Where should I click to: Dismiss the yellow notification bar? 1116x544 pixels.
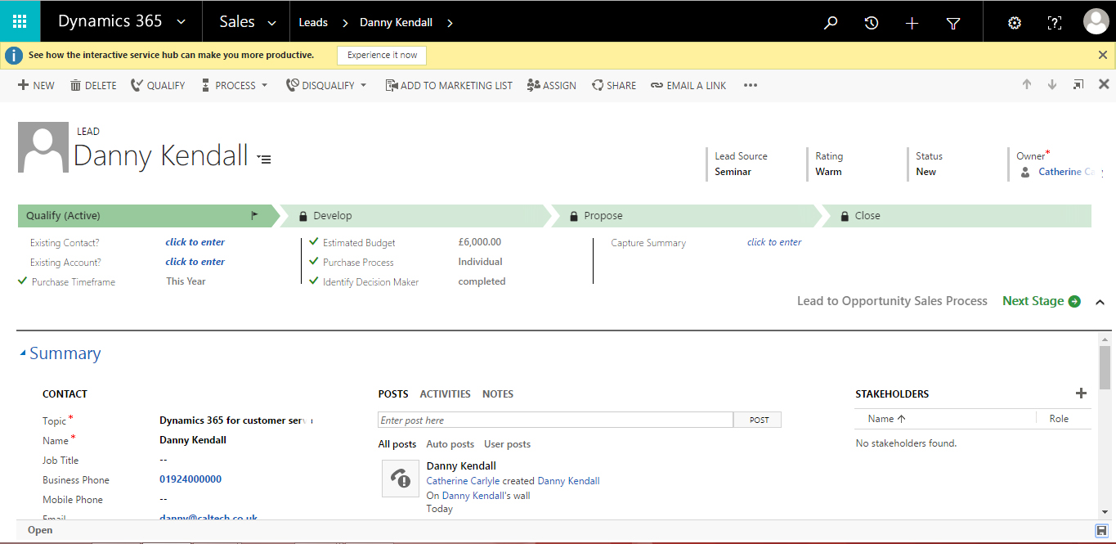(x=1103, y=55)
